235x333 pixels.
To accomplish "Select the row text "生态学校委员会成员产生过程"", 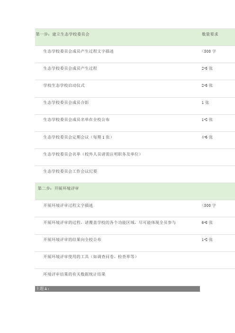I will click(70, 68).
